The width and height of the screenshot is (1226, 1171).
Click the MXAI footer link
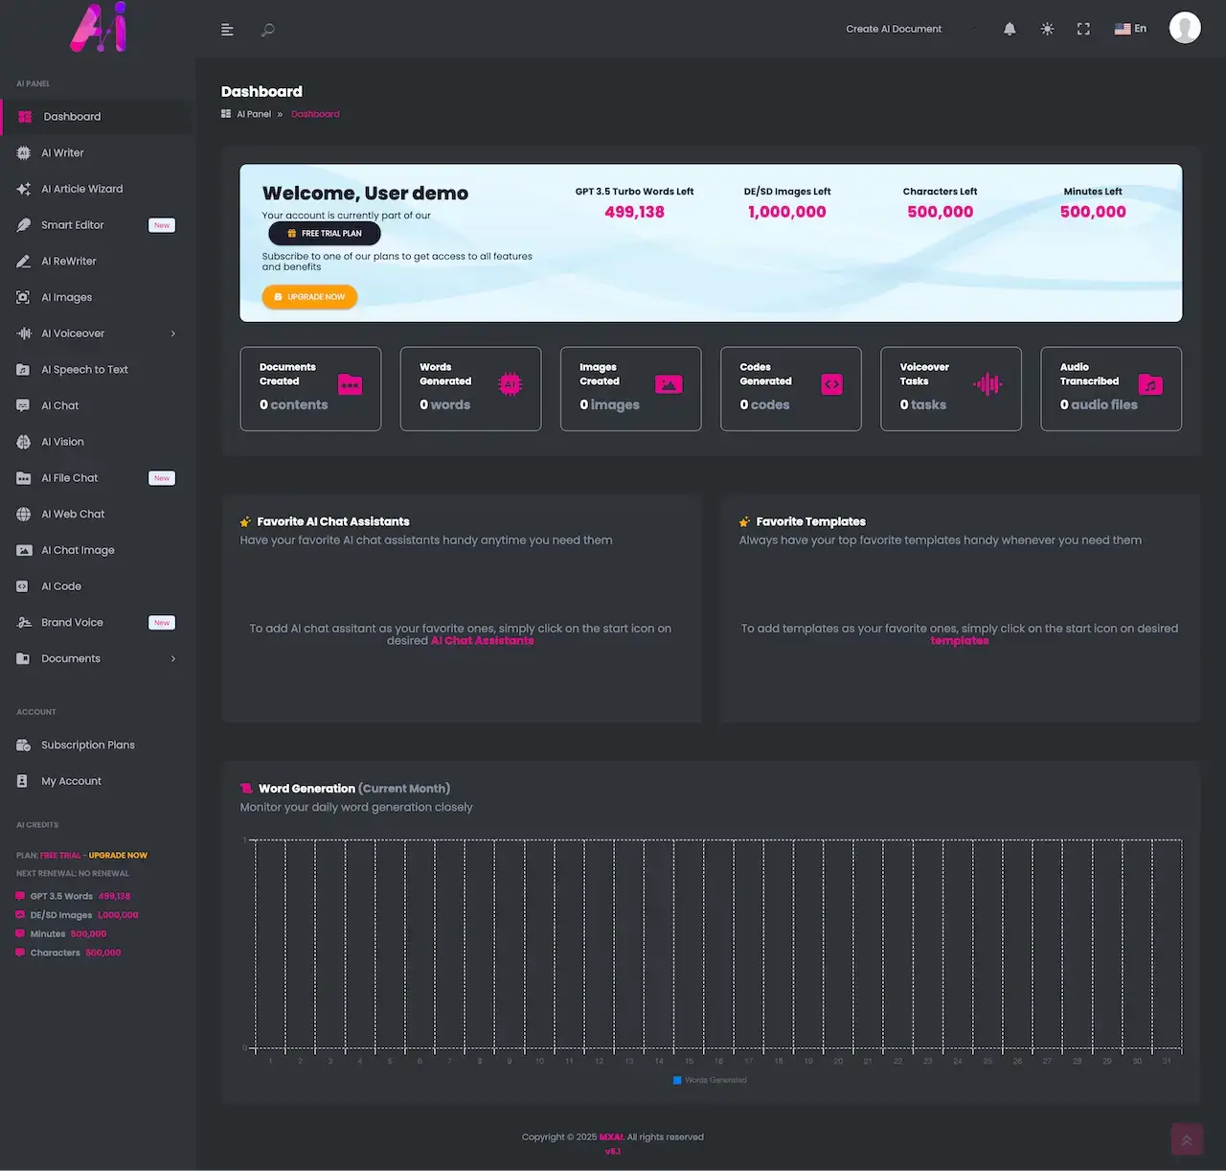click(x=611, y=1137)
